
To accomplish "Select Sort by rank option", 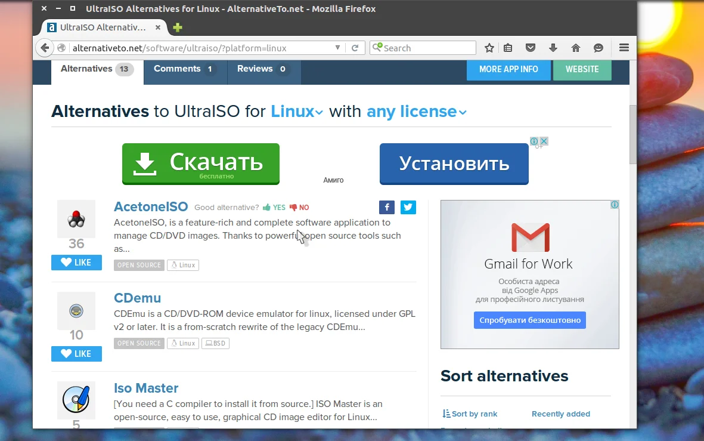I will pyautogui.click(x=470, y=414).
